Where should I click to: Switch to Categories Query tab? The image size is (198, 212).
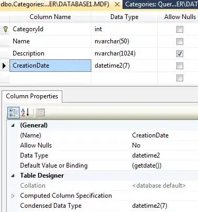point(161,4)
